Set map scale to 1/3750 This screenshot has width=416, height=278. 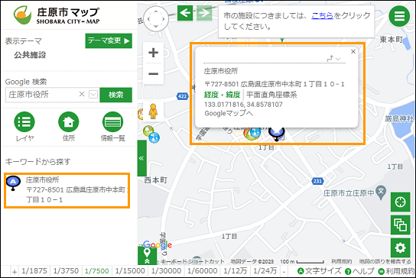[66, 271]
